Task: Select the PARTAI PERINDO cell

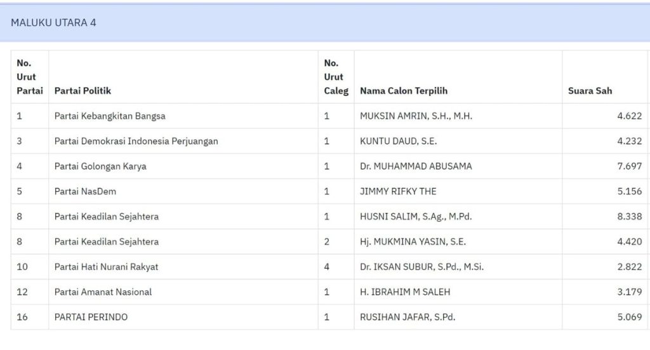Action: pyautogui.click(x=91, y=317)
